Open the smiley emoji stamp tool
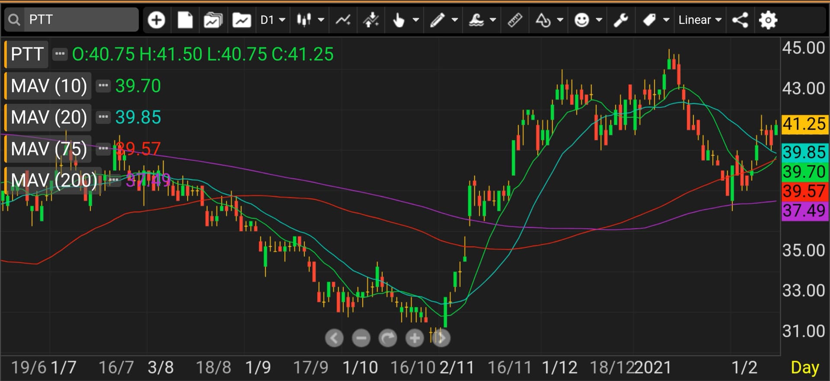The width and height of the screenshot is (830, 381). 582,20
